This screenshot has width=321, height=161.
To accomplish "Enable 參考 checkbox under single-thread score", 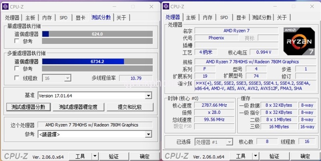I will (x=17, y=41).
